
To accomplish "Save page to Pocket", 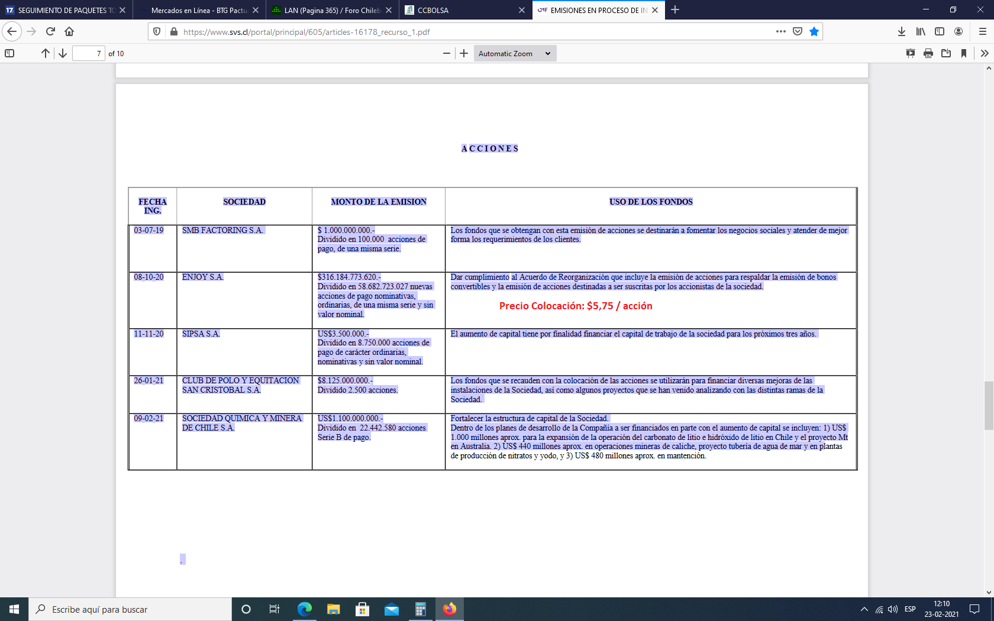I will pyautogui.click(x=798, y=31).
